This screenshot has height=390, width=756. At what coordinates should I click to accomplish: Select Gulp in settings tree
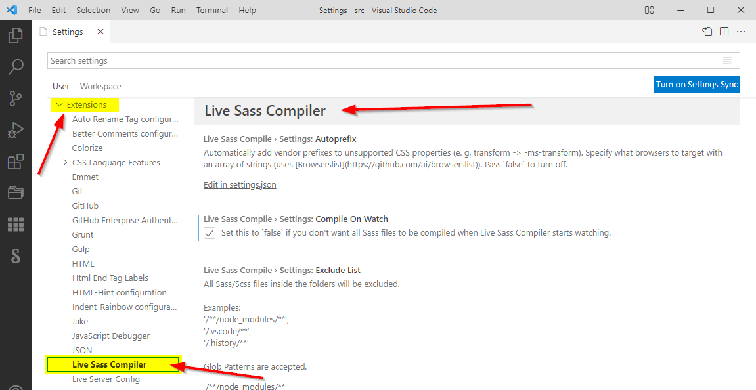tap(81, 249)
